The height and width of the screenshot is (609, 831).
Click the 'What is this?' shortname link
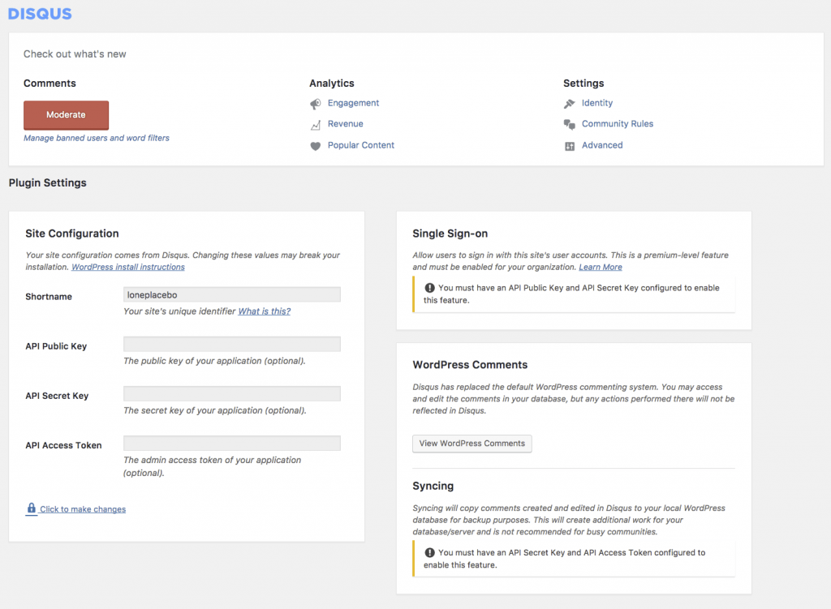[x=264, y=311]
